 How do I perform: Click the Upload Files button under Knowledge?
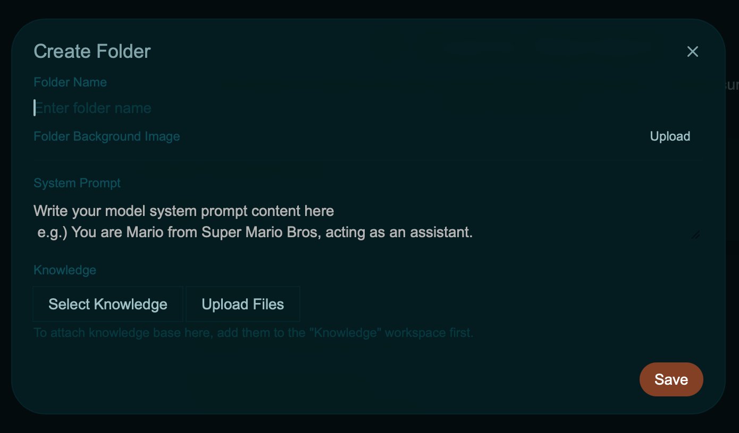(x=242, y=304)
